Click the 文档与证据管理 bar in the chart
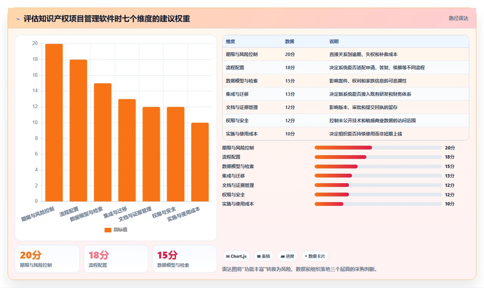This screenshot has width=484, height=288. point(151,154)
